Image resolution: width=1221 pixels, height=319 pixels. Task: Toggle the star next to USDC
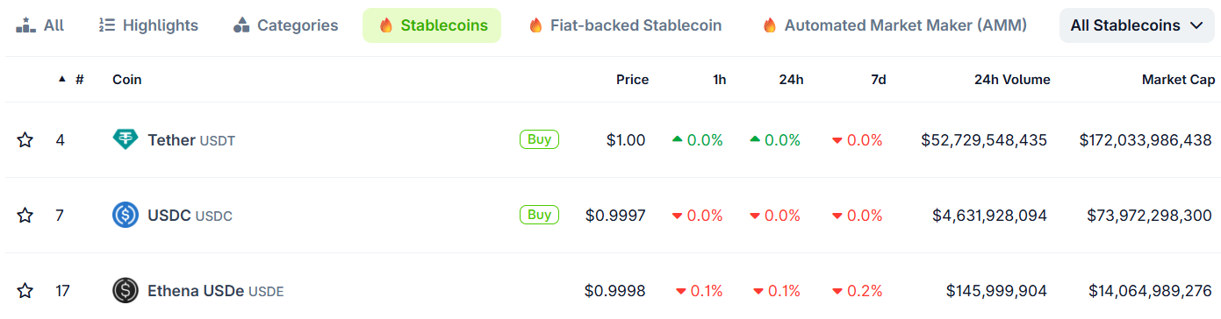[25, 216]
